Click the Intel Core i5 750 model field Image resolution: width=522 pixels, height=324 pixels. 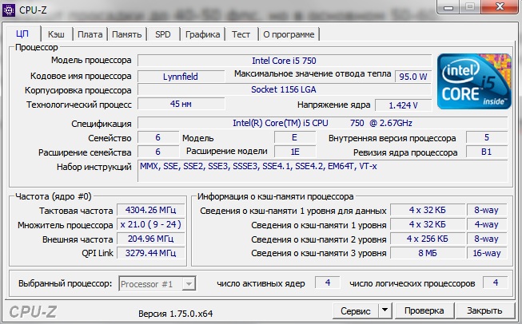[285, 61]
